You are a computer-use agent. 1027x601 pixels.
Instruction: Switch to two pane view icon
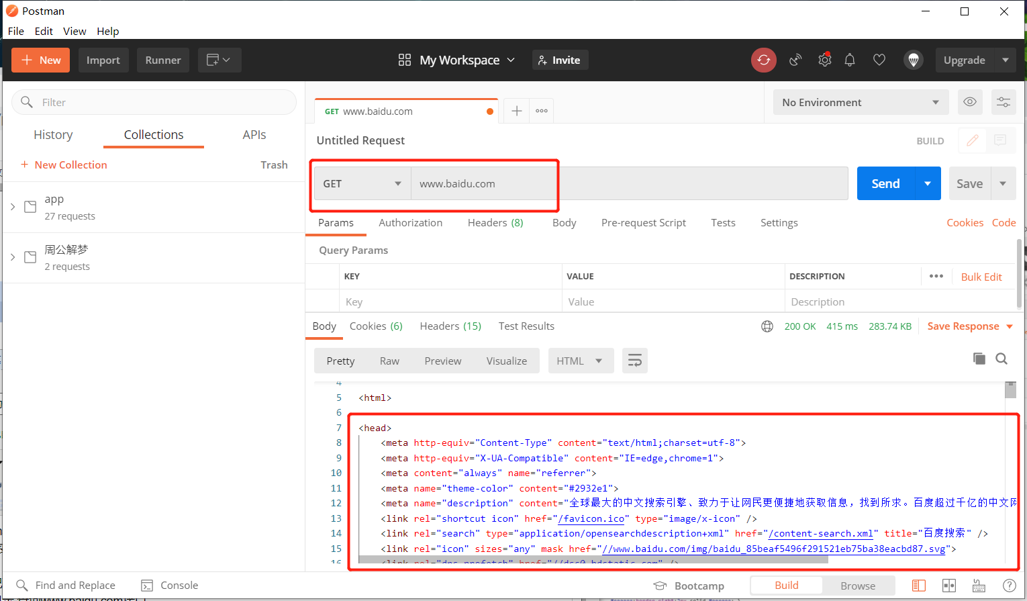949,586
